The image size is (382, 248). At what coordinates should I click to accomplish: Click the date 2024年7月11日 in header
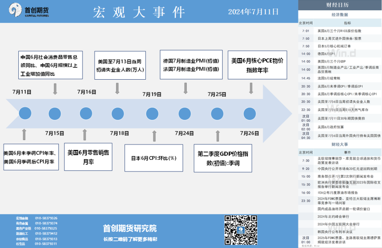coord(253,12)
